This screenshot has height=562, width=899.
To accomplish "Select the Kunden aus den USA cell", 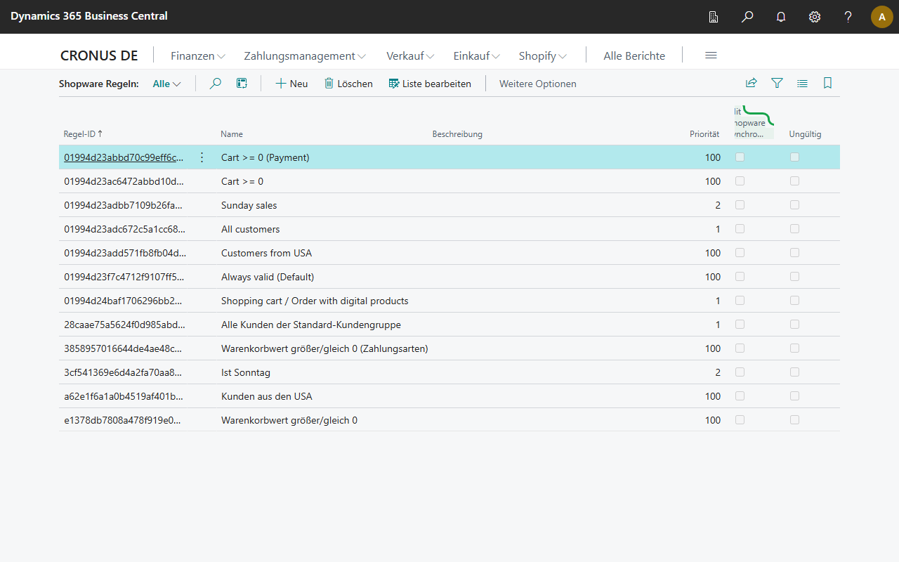I will pos(267,396).
